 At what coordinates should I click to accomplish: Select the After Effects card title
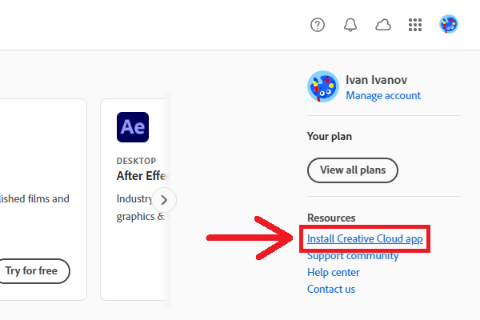pyautogui.click(x=142, y=176)
